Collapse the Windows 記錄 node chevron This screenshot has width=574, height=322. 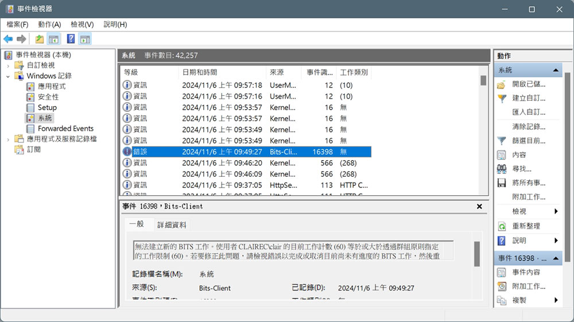8,76
